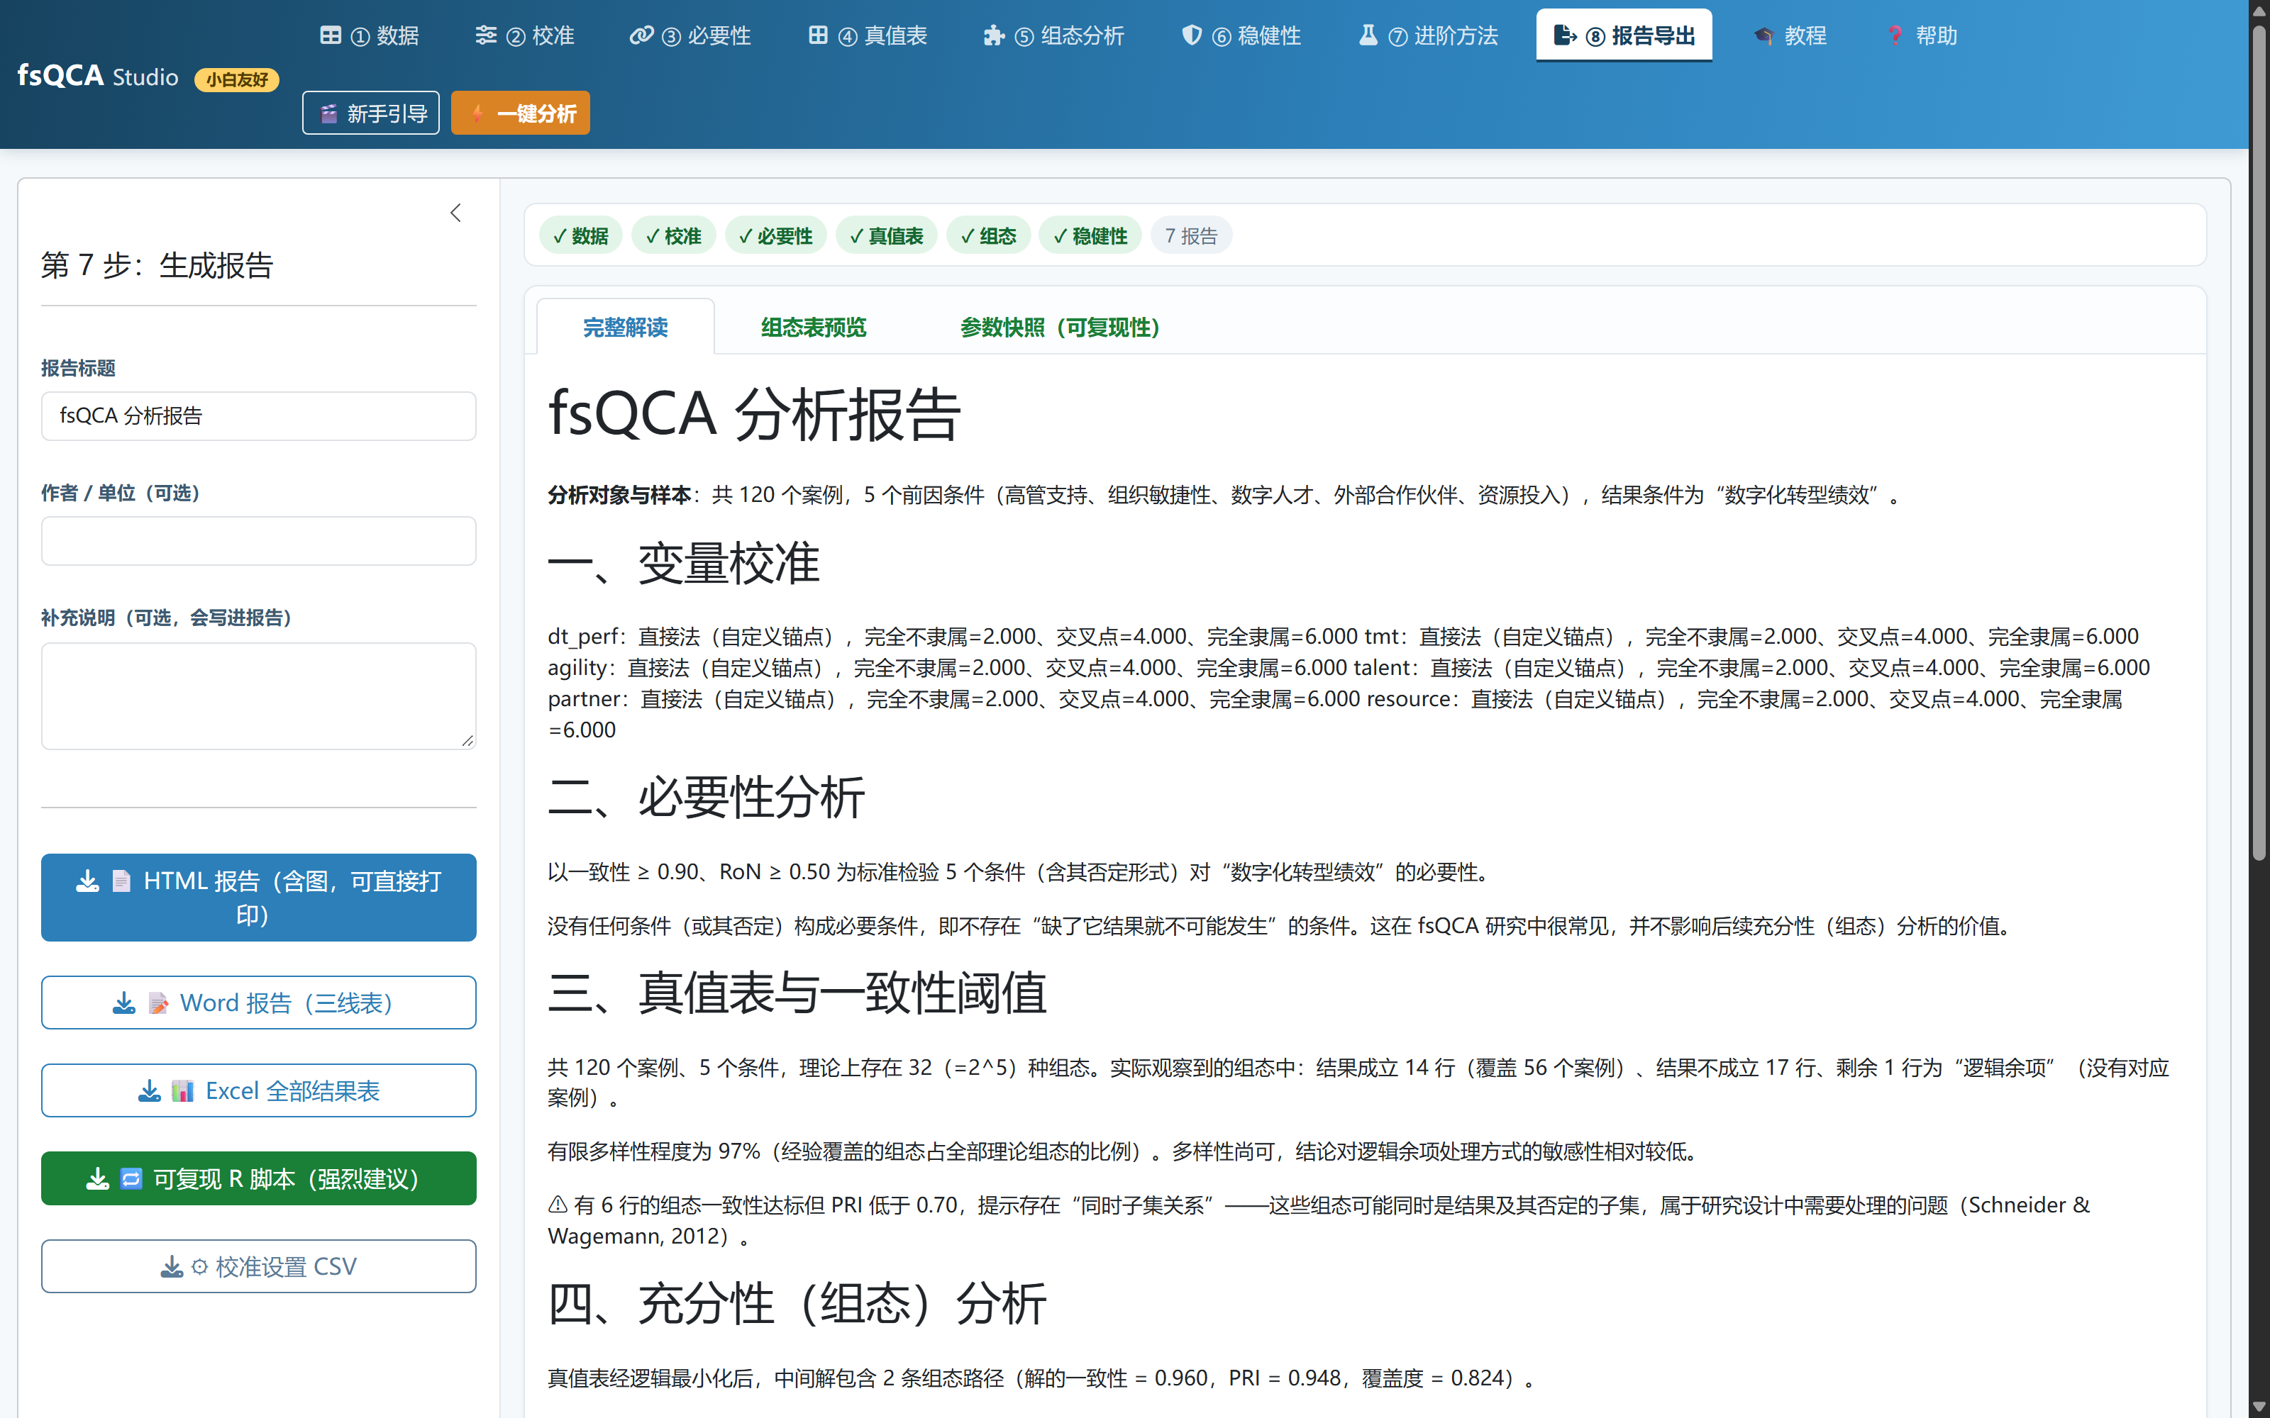Click the 小白友好 badge

click(236, 79)
